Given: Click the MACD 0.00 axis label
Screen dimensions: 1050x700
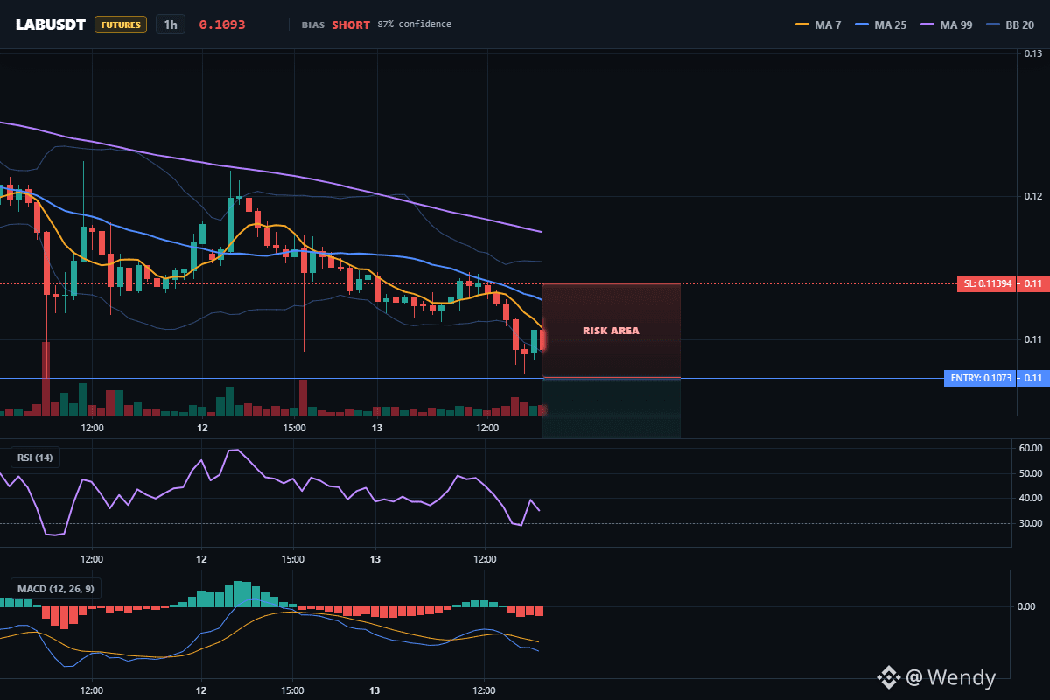Looking at the screenshot, I should (x=1027, y=605).
